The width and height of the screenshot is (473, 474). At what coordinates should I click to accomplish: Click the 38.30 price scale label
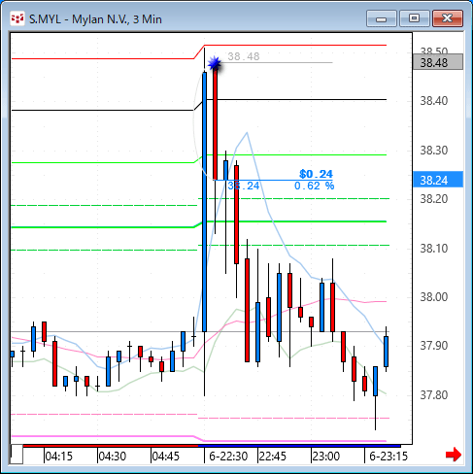click(434, 151)
